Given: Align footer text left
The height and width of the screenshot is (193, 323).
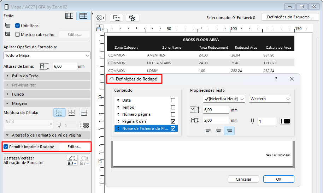Looking at the screenshot, I should 208,131.
